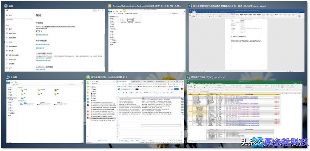Click the Excel icon beside the xlsx title
This screenshot has width=310, height=151.
(187, 77)
